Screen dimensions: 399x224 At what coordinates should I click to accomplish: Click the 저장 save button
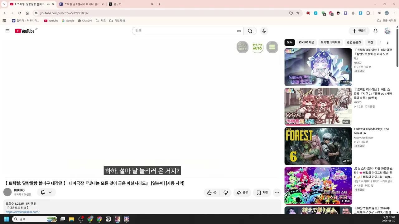click(262, 193)
